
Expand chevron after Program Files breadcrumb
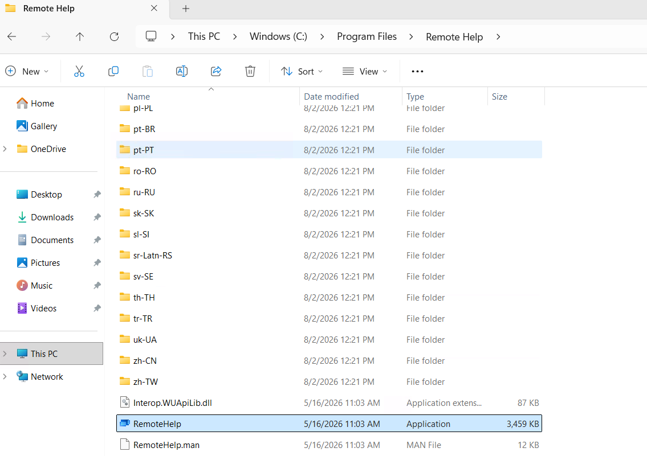click(x=411, y=36)
